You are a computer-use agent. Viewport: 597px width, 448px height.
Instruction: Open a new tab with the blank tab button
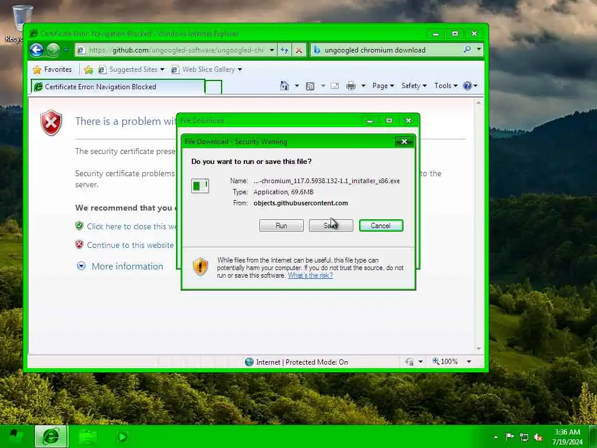tap(213, 87)
